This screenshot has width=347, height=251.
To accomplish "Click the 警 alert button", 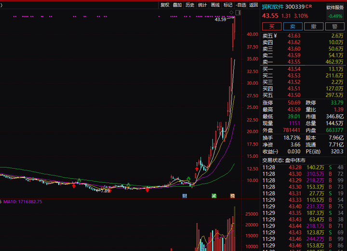I will pos(335,26).
